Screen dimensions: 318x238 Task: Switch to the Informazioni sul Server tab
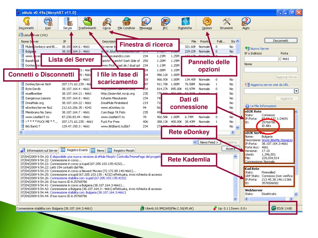click(x=39, y=150)
